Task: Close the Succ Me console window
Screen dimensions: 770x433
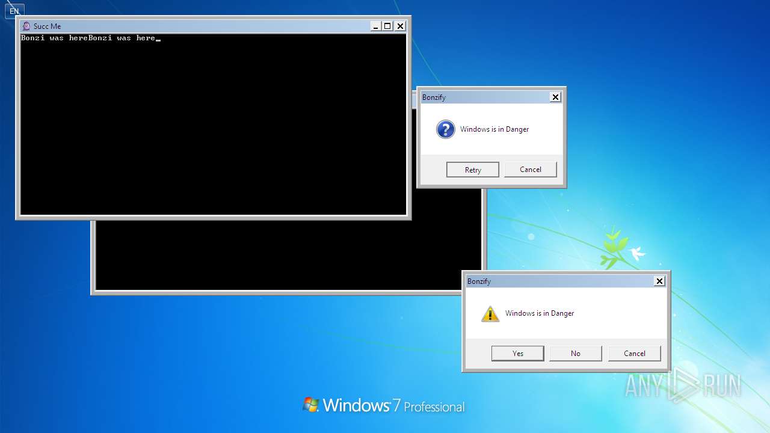Action: pos(400,26)
